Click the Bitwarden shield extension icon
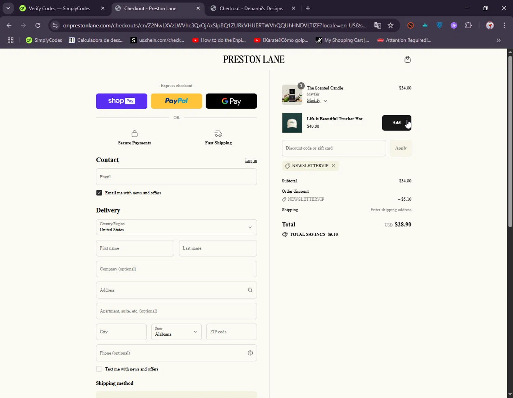The width and height of the screenshot is (513, 398). coord(439,25)
